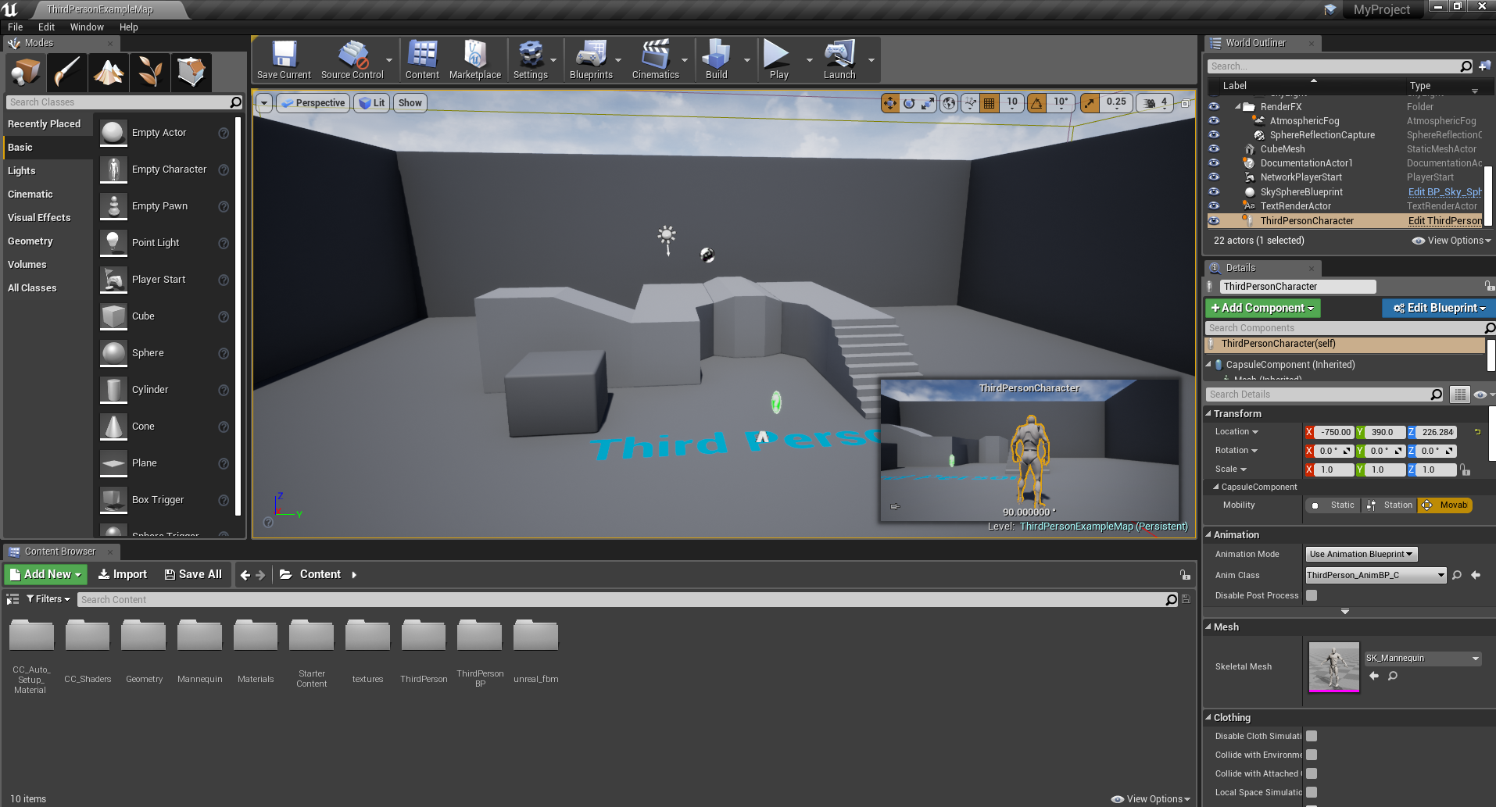Toggle visibility of ThirdPersonCharacter in outliner
The width and height of the screenshot is (1496, 807).
pyautogui.click(x=1214, y=221)
